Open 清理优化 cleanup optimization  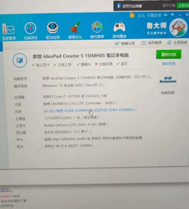pyautogui.click(x=75, y=30)
